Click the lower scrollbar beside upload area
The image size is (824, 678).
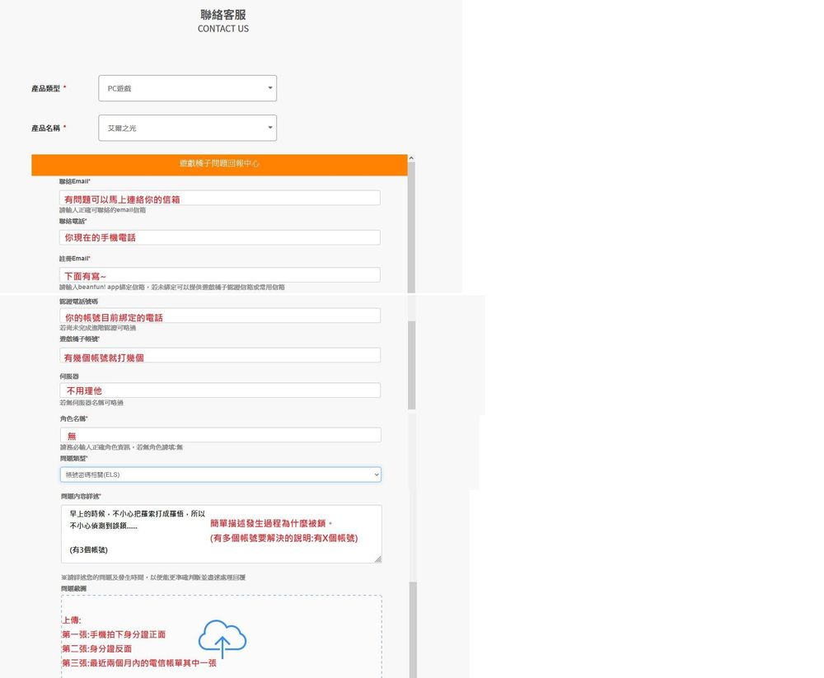413,629
